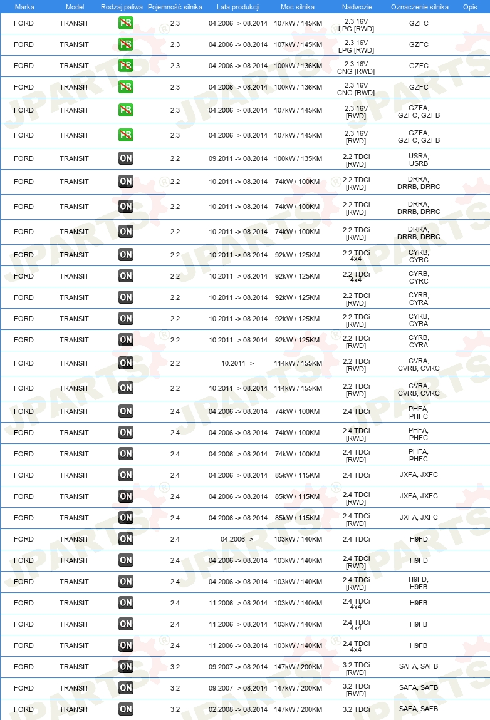
Task: Click the Moc silnika column header
Action: [x=298, y=7]
